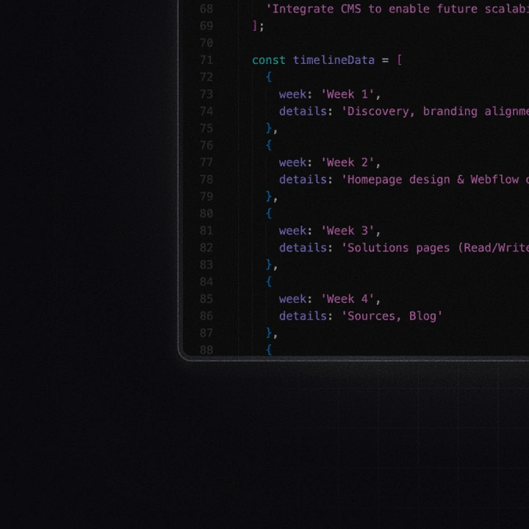Click the week key on line 85
Viewport: 529px width, 529px height.
click(292, 299)
